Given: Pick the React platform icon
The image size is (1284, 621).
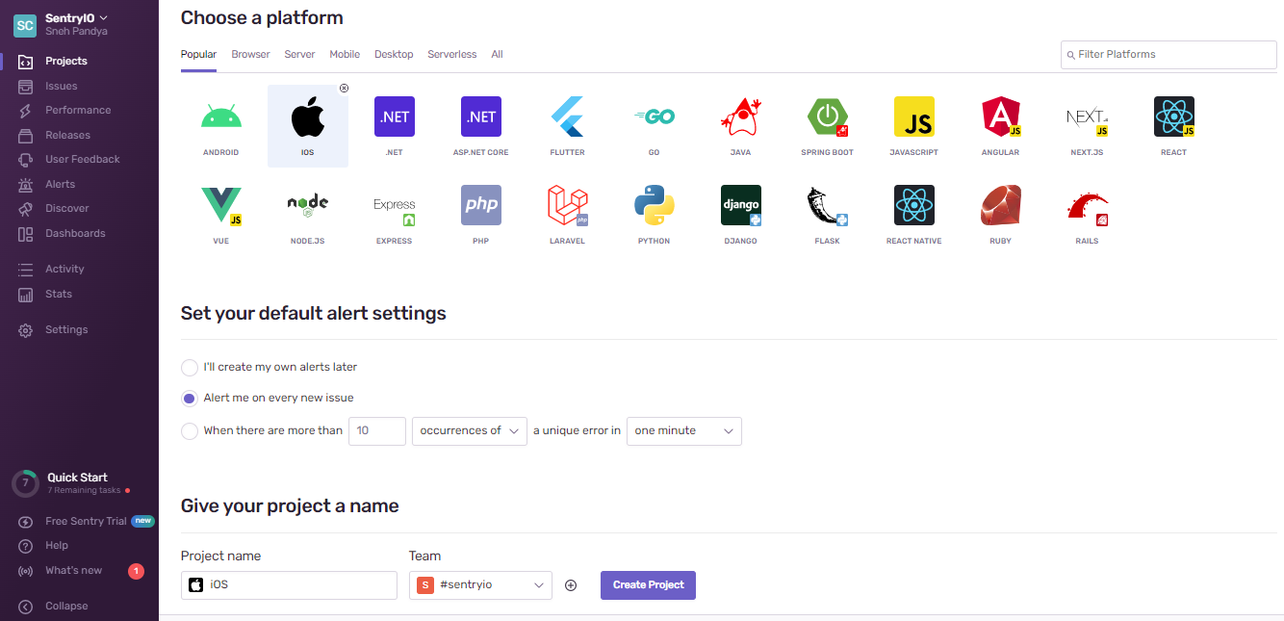Looking at the screenshot, I should 1174,116.
